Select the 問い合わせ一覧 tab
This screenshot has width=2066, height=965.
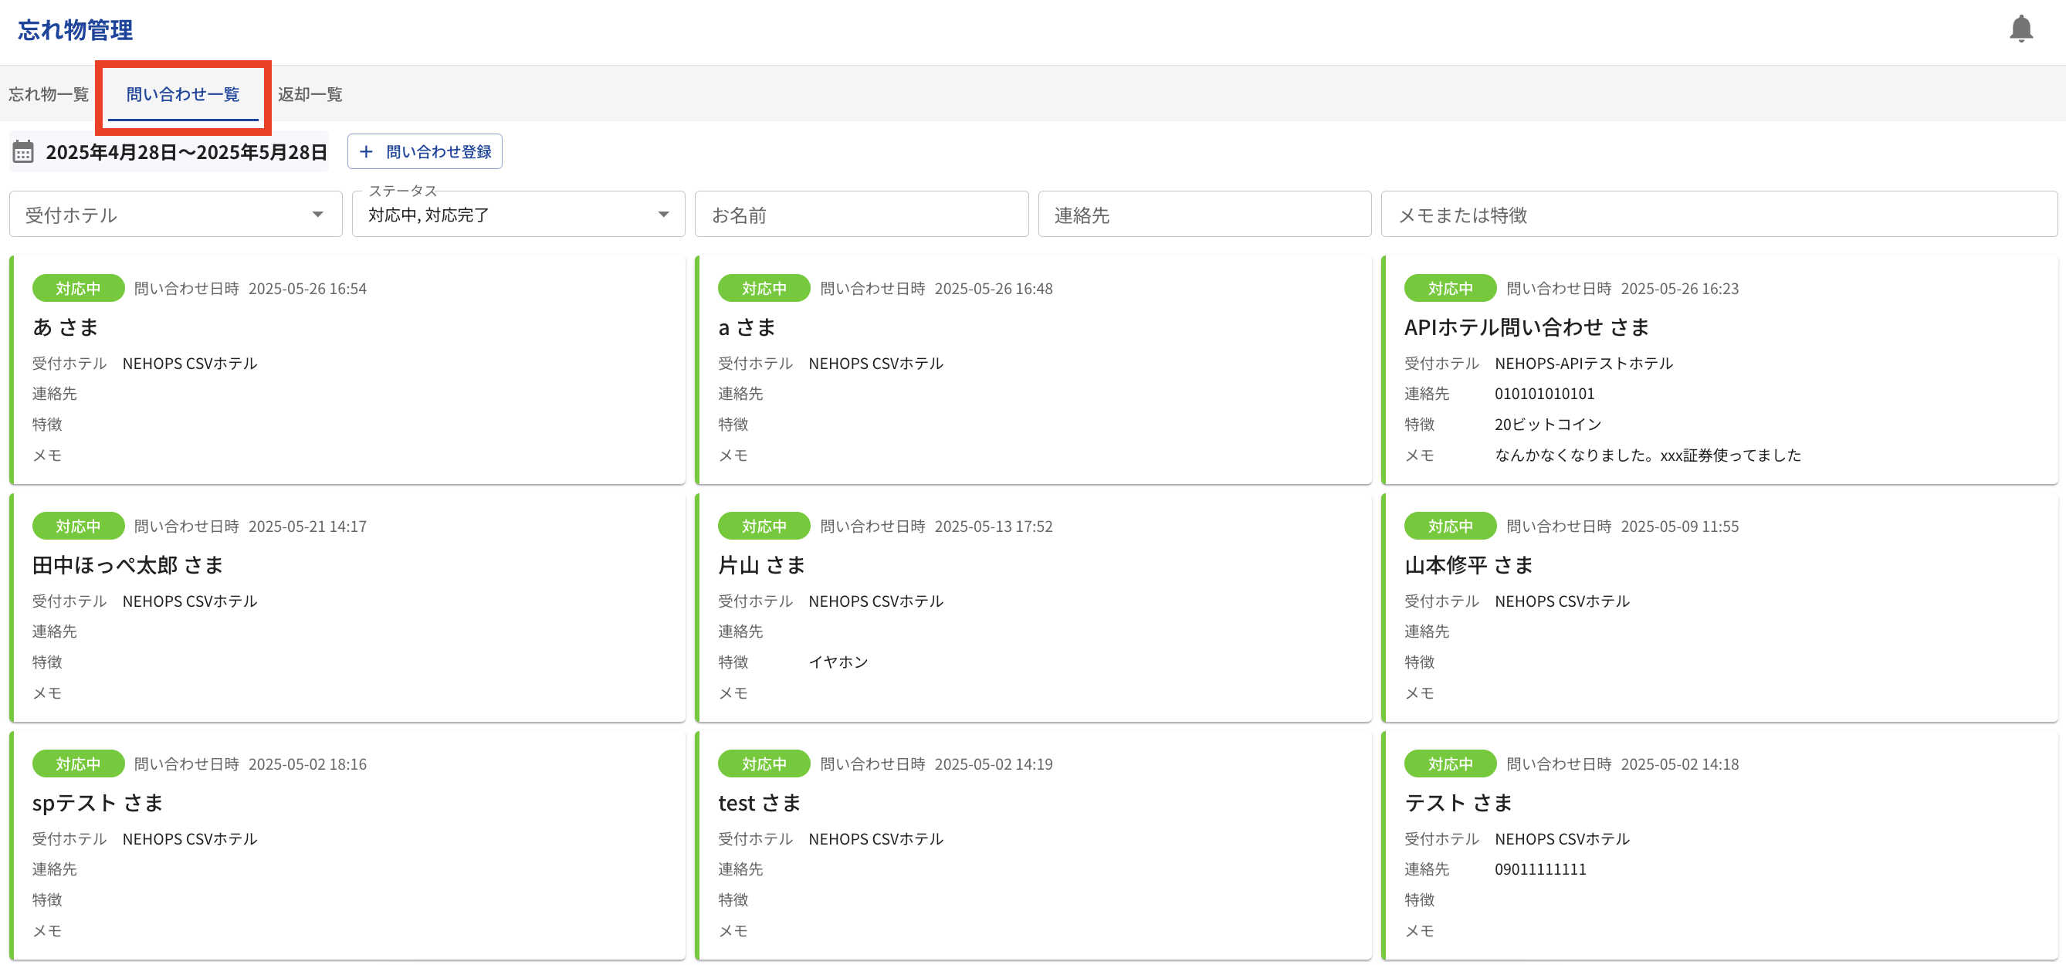[x=183, y=94]
